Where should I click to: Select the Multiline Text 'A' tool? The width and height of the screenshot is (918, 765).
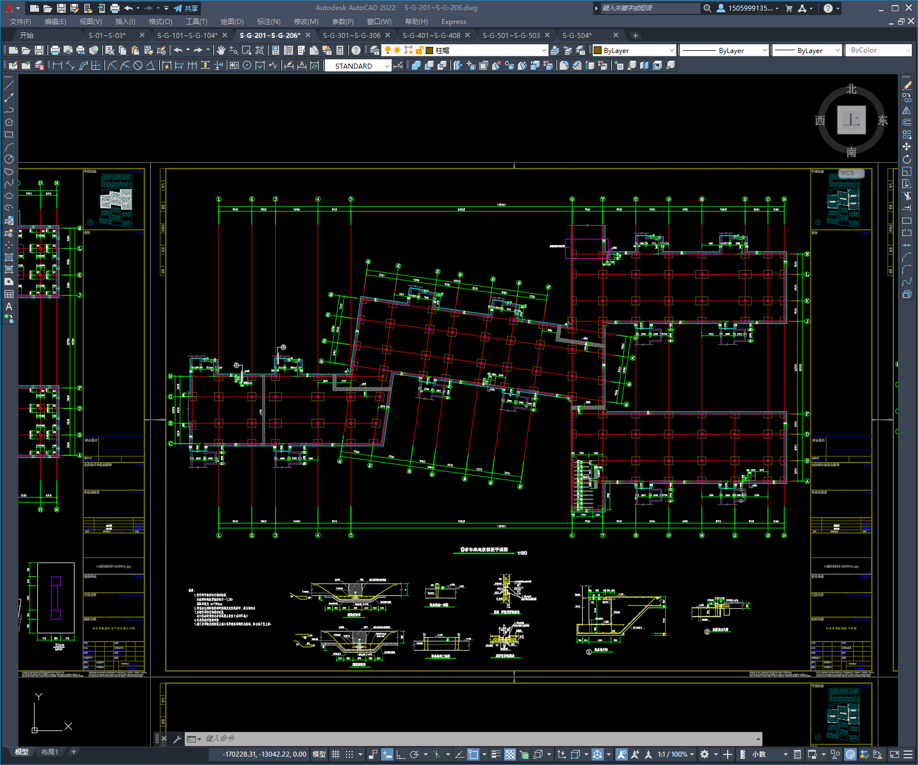tap(9, 306)
